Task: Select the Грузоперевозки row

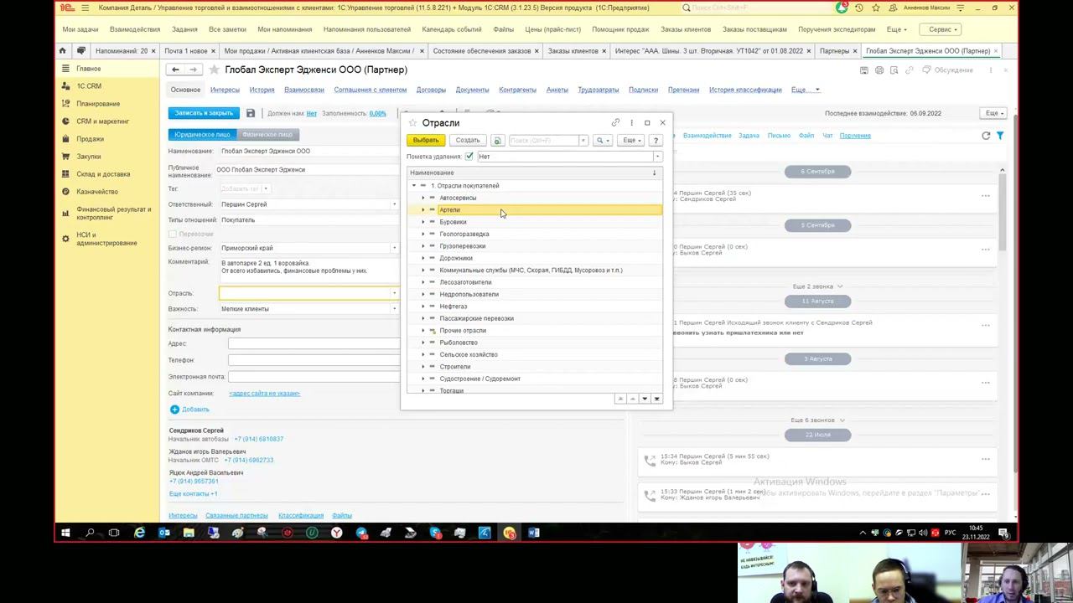Action: (x=533, y=246)
